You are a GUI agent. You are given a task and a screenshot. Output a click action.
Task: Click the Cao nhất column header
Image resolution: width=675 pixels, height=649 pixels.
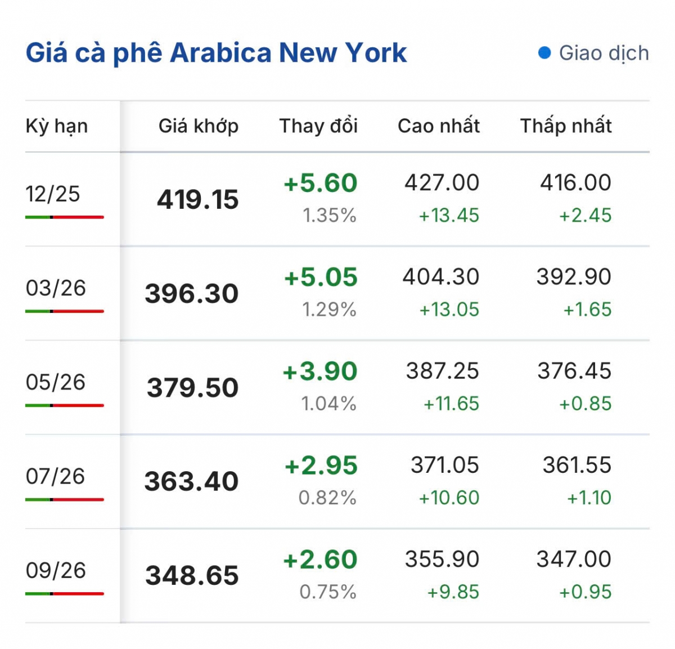pyautogui.click(x=439, y=126)
